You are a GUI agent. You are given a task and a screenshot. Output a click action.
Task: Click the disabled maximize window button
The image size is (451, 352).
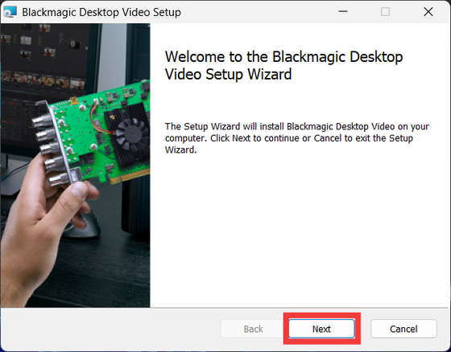pyautogui.click(x=386, y=12)
